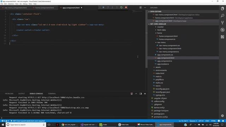Image resolution: width=226 pixels, height=127 pixels.
Task: Open the Debug menu
Action: coord(25,4)
